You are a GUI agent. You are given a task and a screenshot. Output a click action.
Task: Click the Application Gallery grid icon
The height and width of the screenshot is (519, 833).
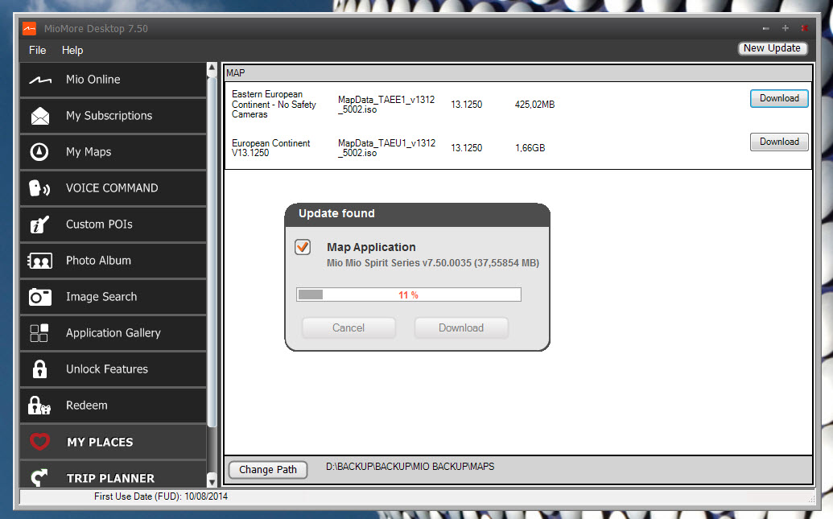[39, 333]
